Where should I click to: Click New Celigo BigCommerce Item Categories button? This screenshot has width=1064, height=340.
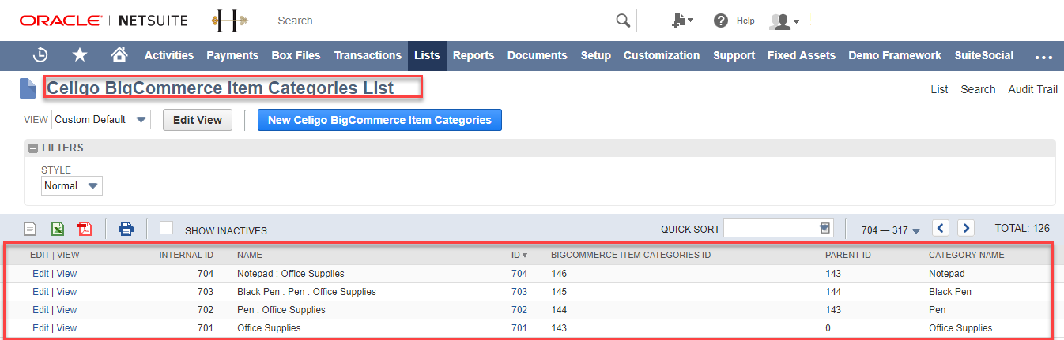coord(379,120)
